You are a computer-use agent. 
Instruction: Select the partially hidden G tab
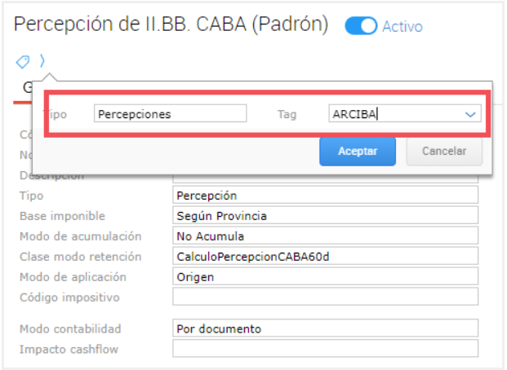pos(26,87)
